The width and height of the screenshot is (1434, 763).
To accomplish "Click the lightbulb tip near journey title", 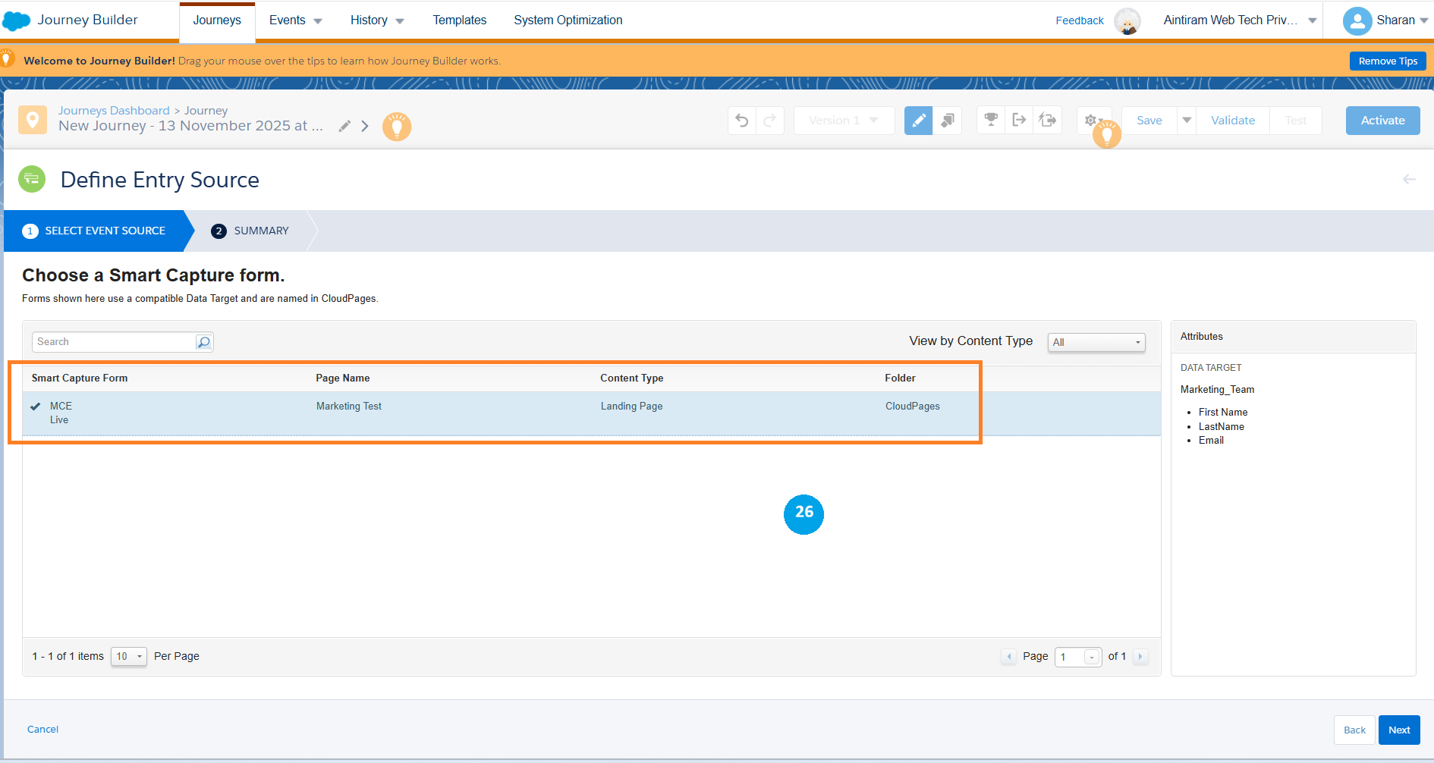I will (396, 126).
